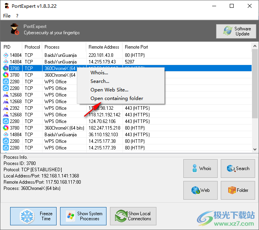This screenshot has height=230, width=259.
Task: Click the person icon on the Whois button
Action: (195, 169)
